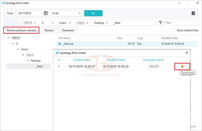Image resolution: width=202 pixels, height=131 pixels.
Task: Close the previous versions dialog
Action: 187,53
